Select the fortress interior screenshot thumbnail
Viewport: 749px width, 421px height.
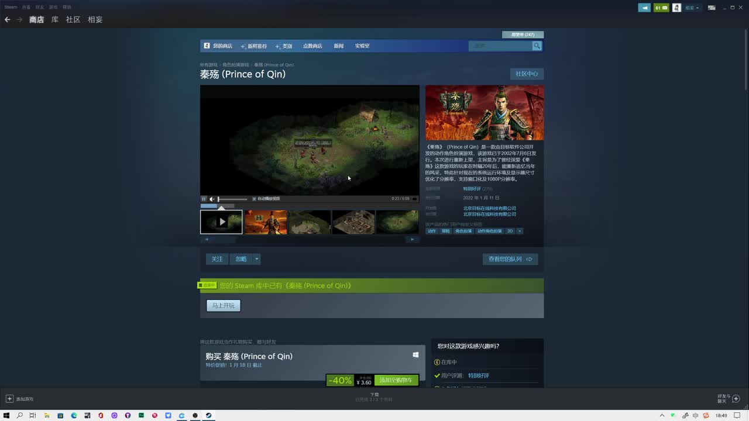coord(353,222)
